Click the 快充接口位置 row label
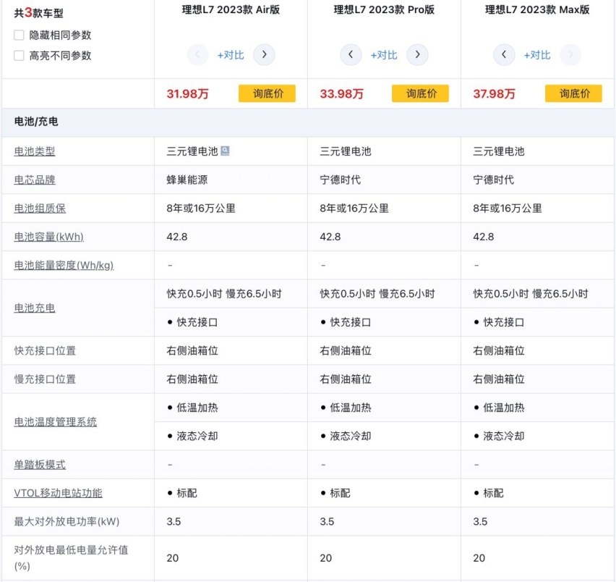This screenshot has height=582, width=616. 45,351
